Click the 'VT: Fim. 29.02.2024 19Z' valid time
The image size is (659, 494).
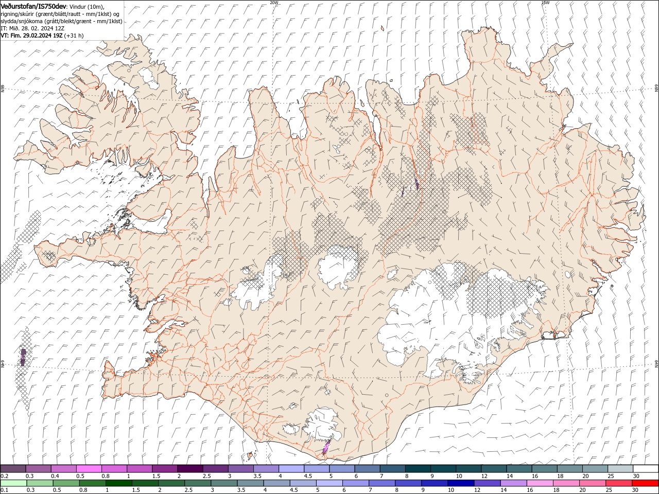pyautogui.click(x=32, y=36)
